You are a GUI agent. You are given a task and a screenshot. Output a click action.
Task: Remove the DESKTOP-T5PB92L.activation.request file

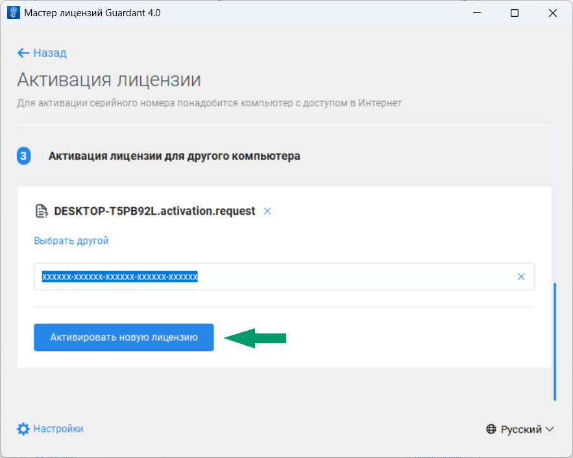(x=267, y=211)
